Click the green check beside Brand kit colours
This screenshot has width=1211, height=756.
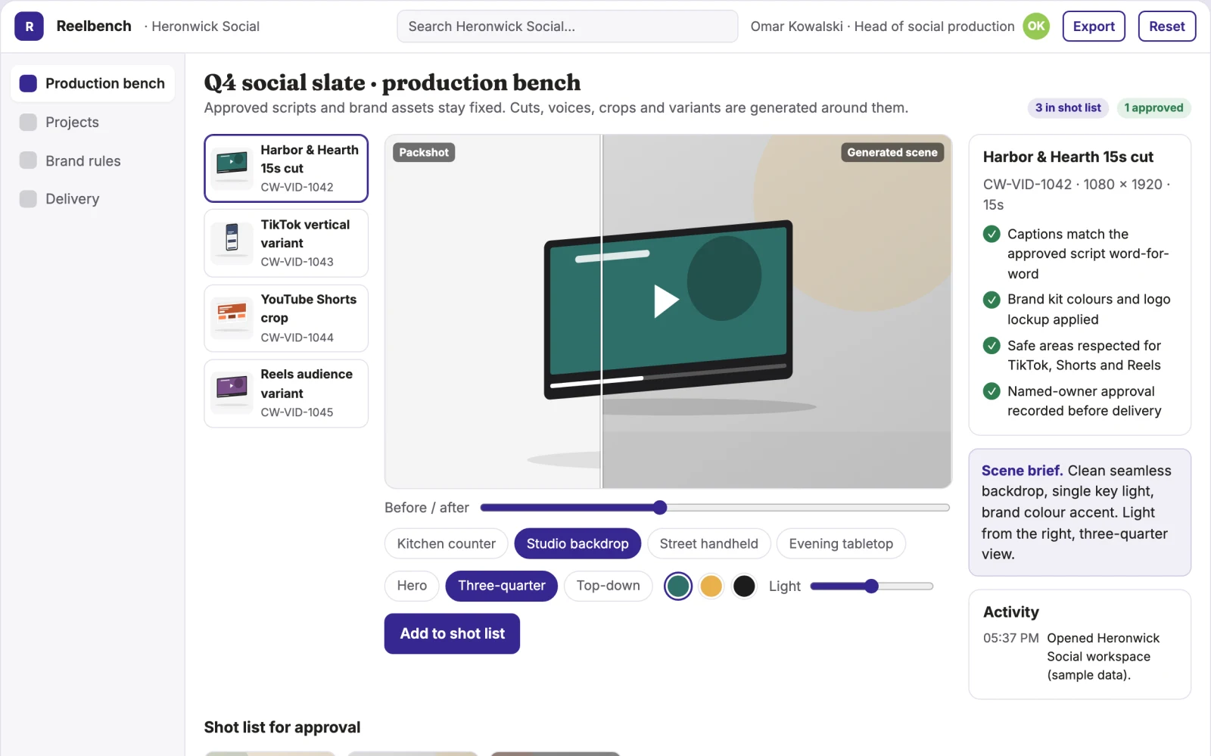click(x=992, y=300)
